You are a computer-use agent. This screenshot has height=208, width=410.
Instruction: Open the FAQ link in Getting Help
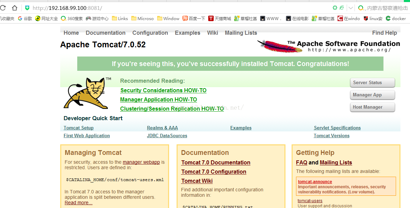click(301, 162)
